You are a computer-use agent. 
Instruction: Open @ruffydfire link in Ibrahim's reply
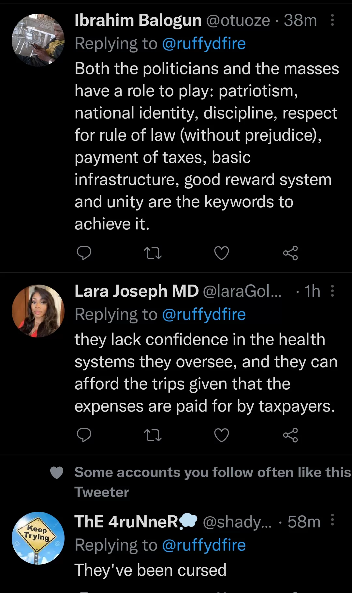204,44
